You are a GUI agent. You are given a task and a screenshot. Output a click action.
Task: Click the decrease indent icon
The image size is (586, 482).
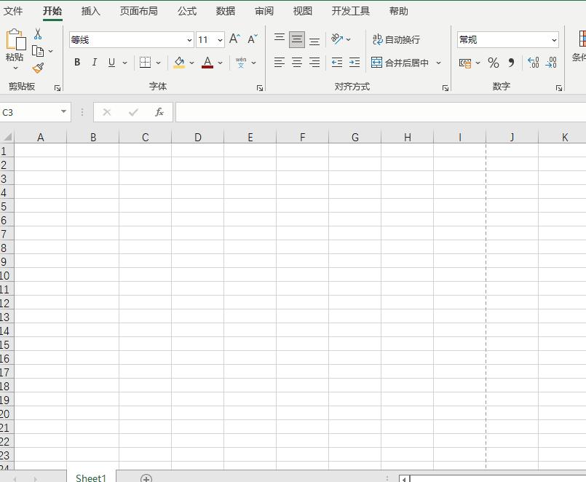(336, 63)
